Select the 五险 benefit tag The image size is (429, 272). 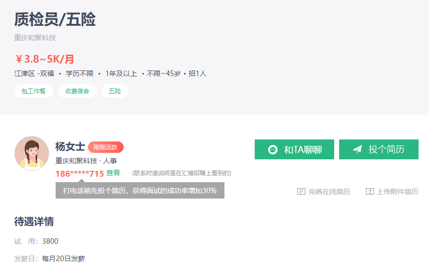coord(115,91)
